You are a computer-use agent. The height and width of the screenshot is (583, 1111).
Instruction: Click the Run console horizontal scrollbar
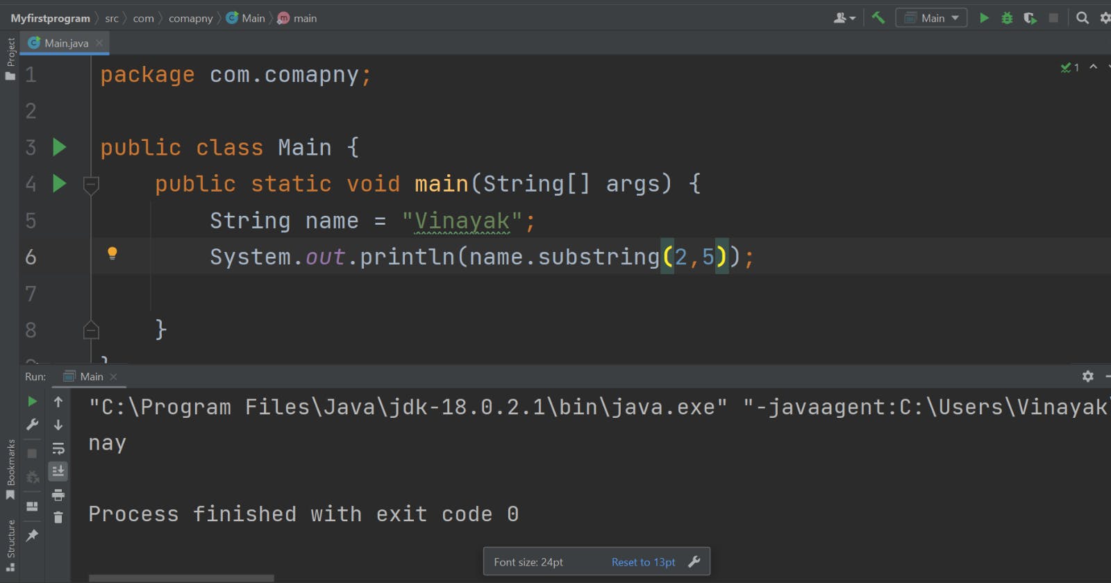181,578
